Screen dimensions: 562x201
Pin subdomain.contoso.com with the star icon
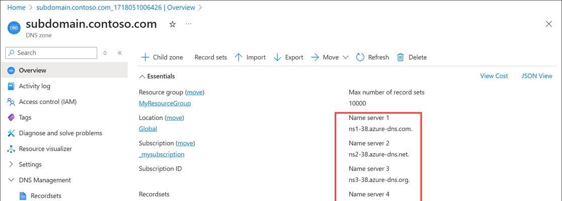pyautogui.click(x=173, y=24)
